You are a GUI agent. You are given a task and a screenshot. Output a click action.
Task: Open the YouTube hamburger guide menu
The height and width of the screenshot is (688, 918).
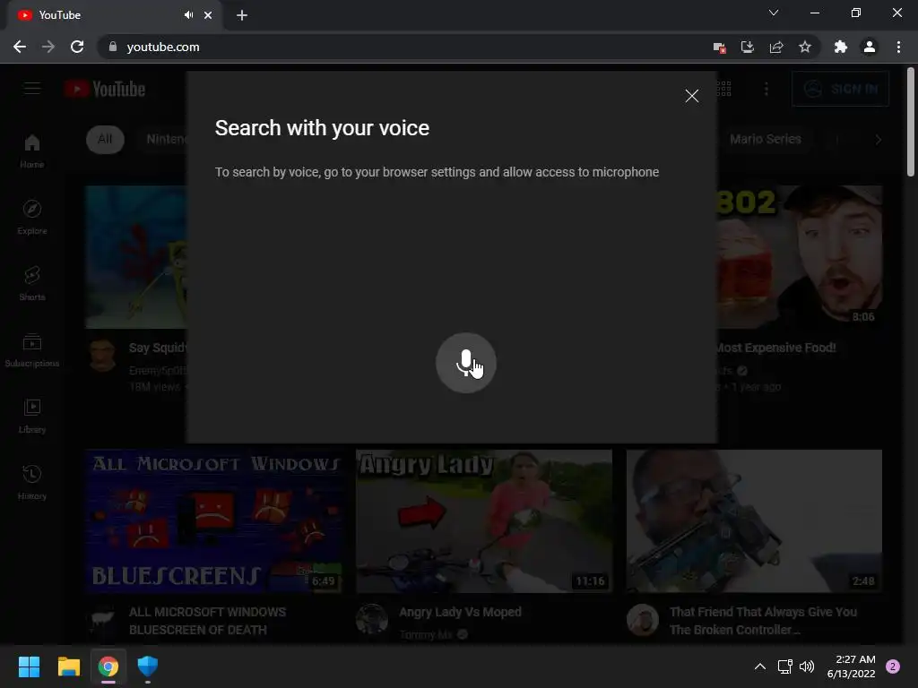(32, 89)
